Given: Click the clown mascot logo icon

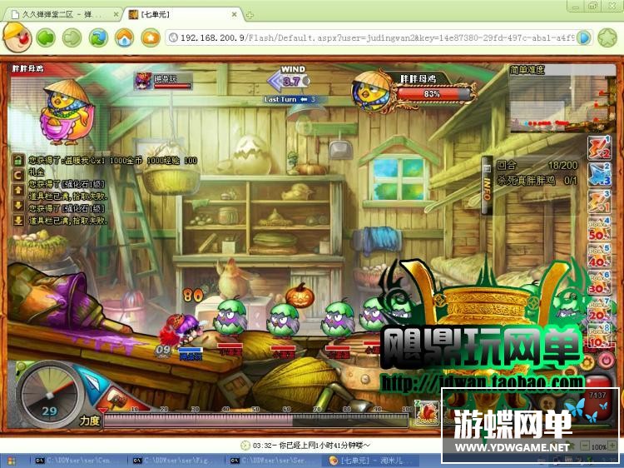Looking at the screenshot, I should click(17, 37).
